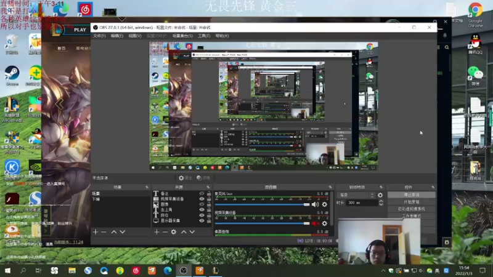This screenshot has width=493, height=277.
Task: Remove selected source with minus icon in 来源 panel
Action: [x=165, y=232]
